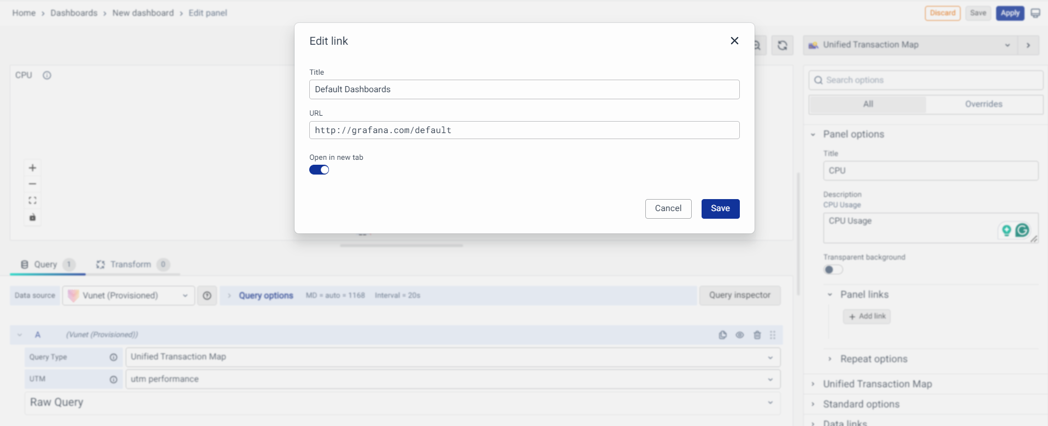Enable Transparent background toggle
This screenshot has width=1048, height=426.
tap(833, 269)
